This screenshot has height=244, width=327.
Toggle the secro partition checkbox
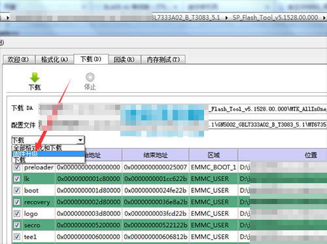17,225
